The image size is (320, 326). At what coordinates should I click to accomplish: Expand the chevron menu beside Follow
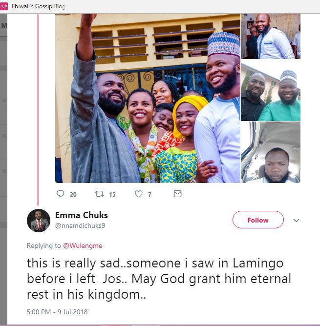296,221
